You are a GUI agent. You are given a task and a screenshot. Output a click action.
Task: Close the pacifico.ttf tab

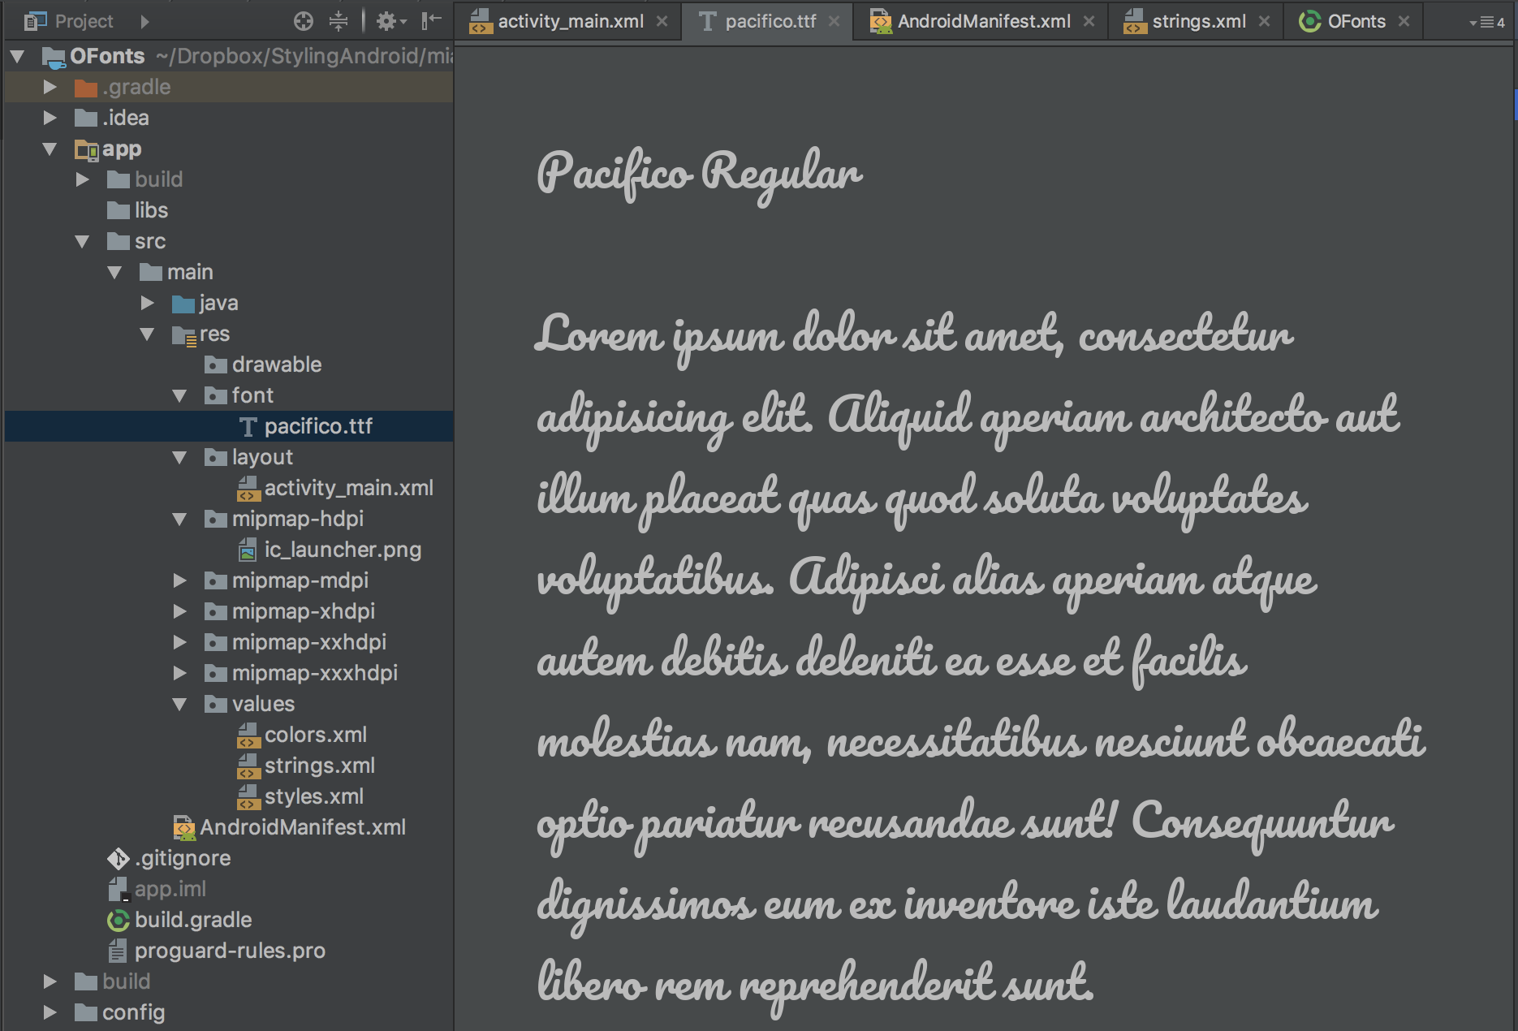[834, 22]
